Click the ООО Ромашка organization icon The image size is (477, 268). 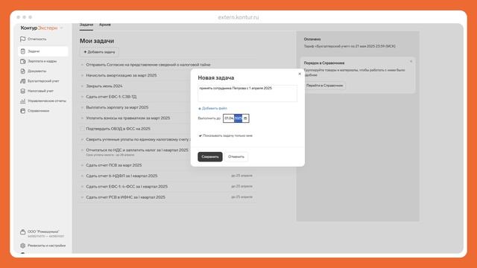(23, 232)
